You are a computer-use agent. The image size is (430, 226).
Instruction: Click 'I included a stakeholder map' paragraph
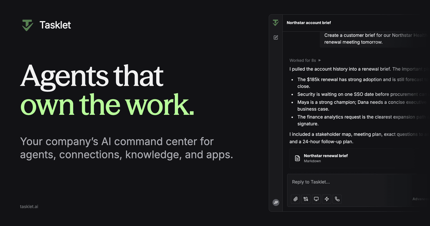point(360,138)
